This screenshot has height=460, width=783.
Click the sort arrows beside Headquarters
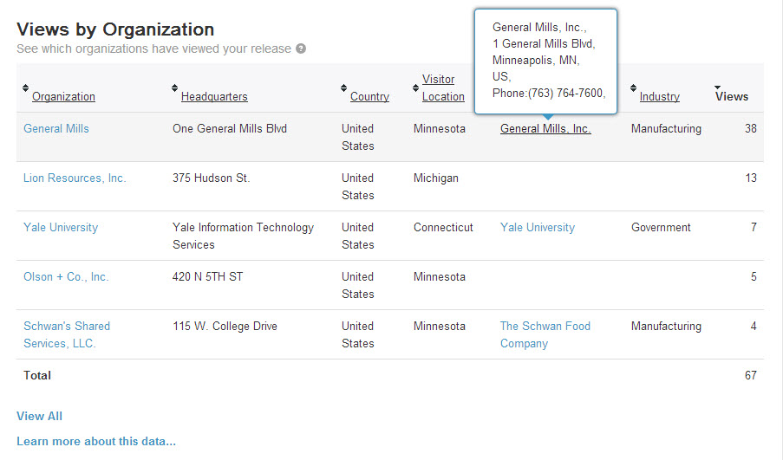click(x=174, y=87)
